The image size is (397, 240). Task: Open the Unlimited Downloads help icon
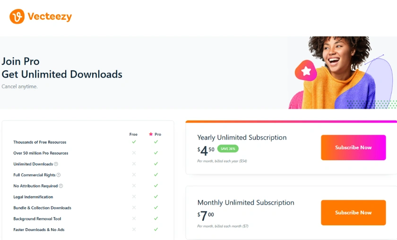56,164
